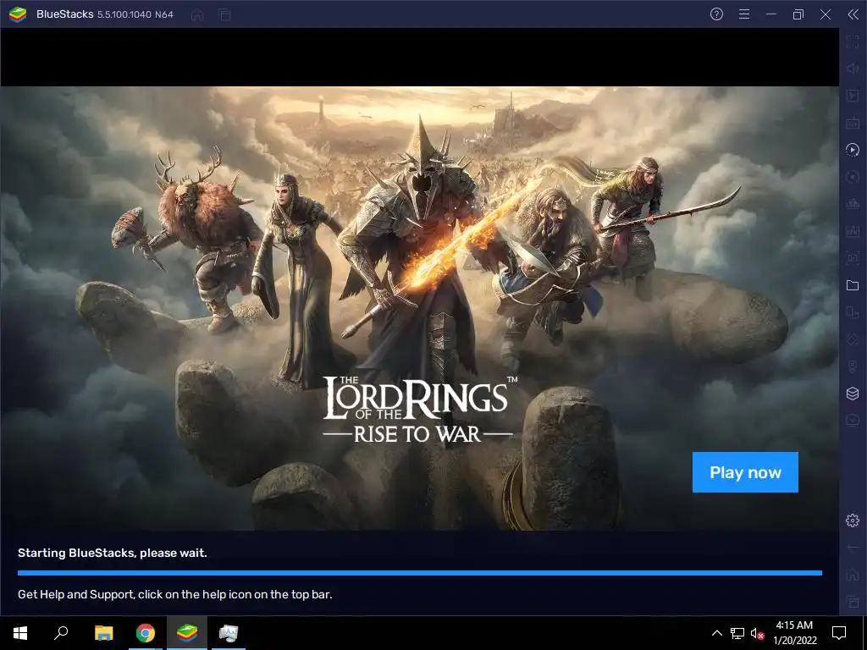Screen dimensions: 867x650
Task: Click the Lord of the Rings banner image
Action: point(419,308)
